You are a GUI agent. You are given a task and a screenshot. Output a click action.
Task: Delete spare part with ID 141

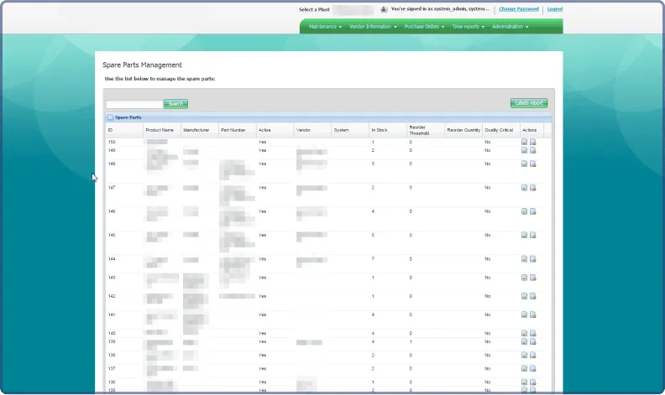[532, 314]
